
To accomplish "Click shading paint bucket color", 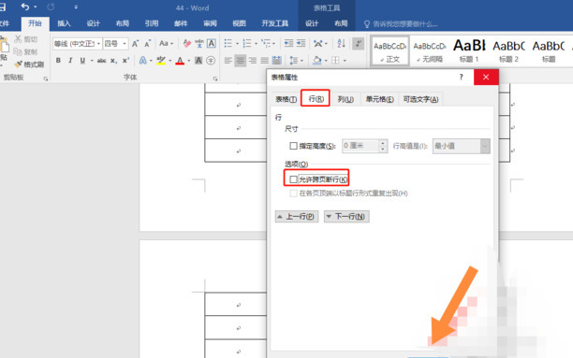I will 317,61.
